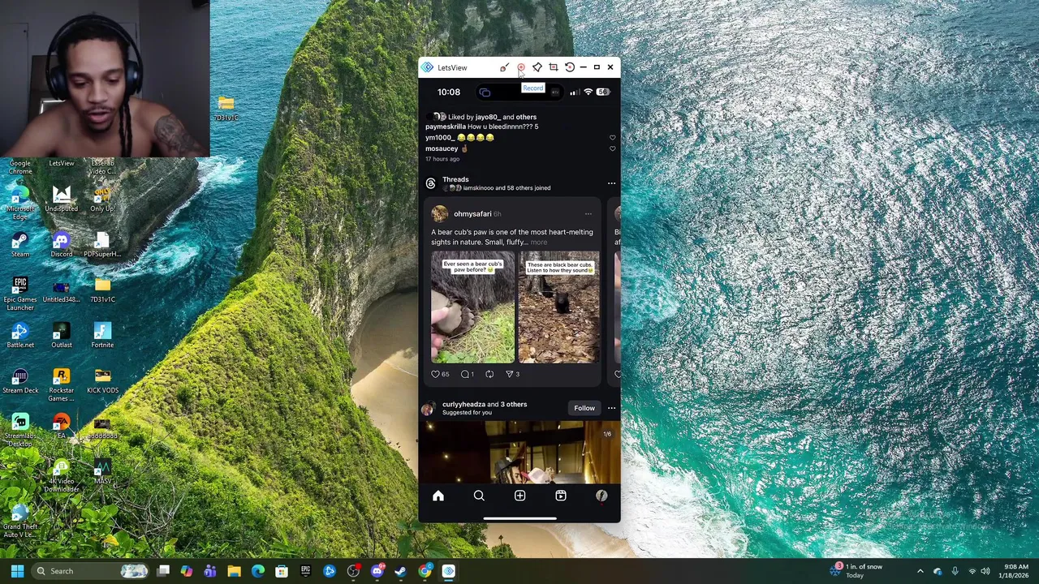Image resolution: width=1039 pixels, height=584 pixels.
Task: Open the snow weather widget
Action: click(x=856, y=571)
